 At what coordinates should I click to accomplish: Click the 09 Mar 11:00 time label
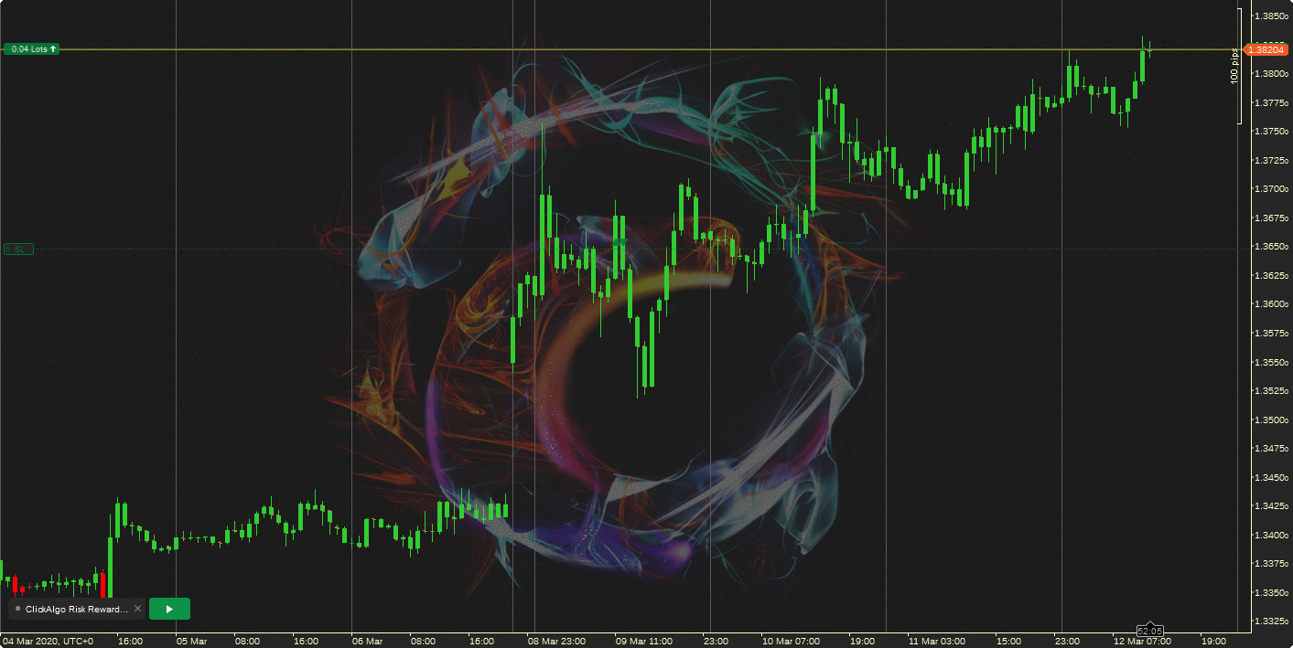point(644,642)
